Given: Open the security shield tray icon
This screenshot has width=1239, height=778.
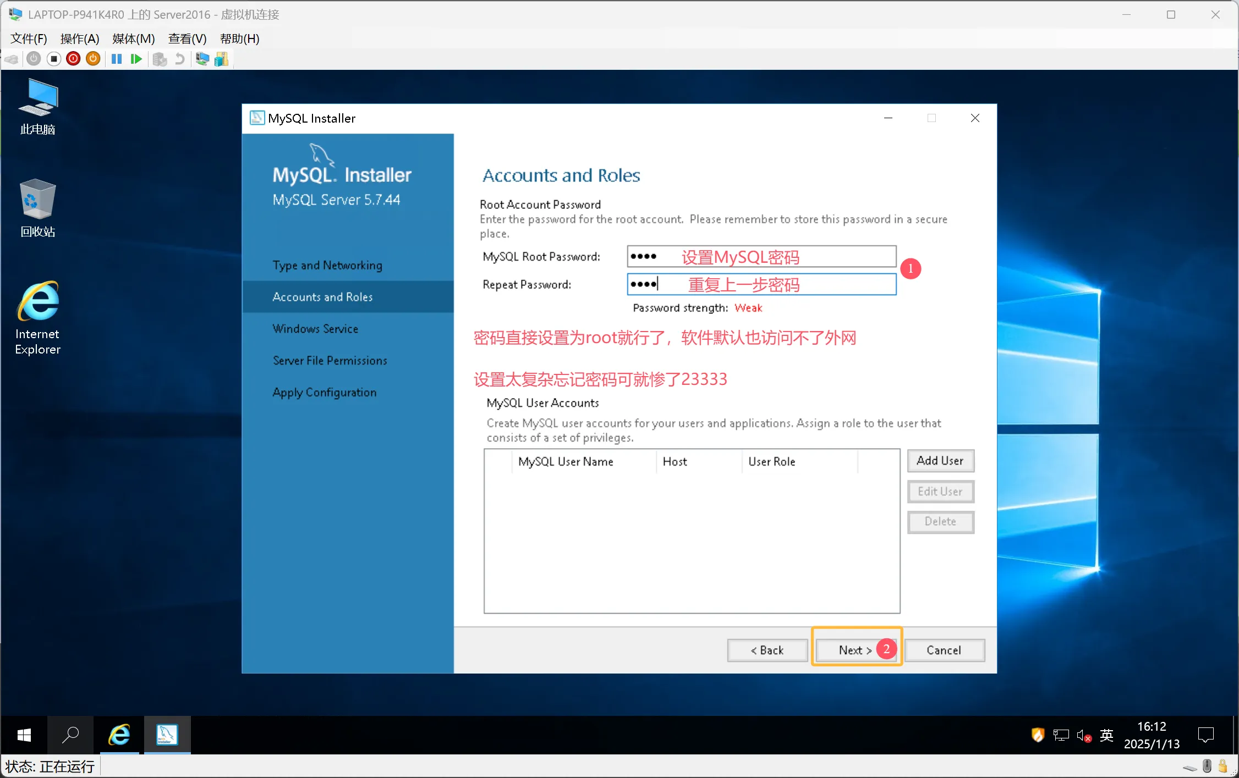Looking at the screenshot, I should tap(1038, 735).
